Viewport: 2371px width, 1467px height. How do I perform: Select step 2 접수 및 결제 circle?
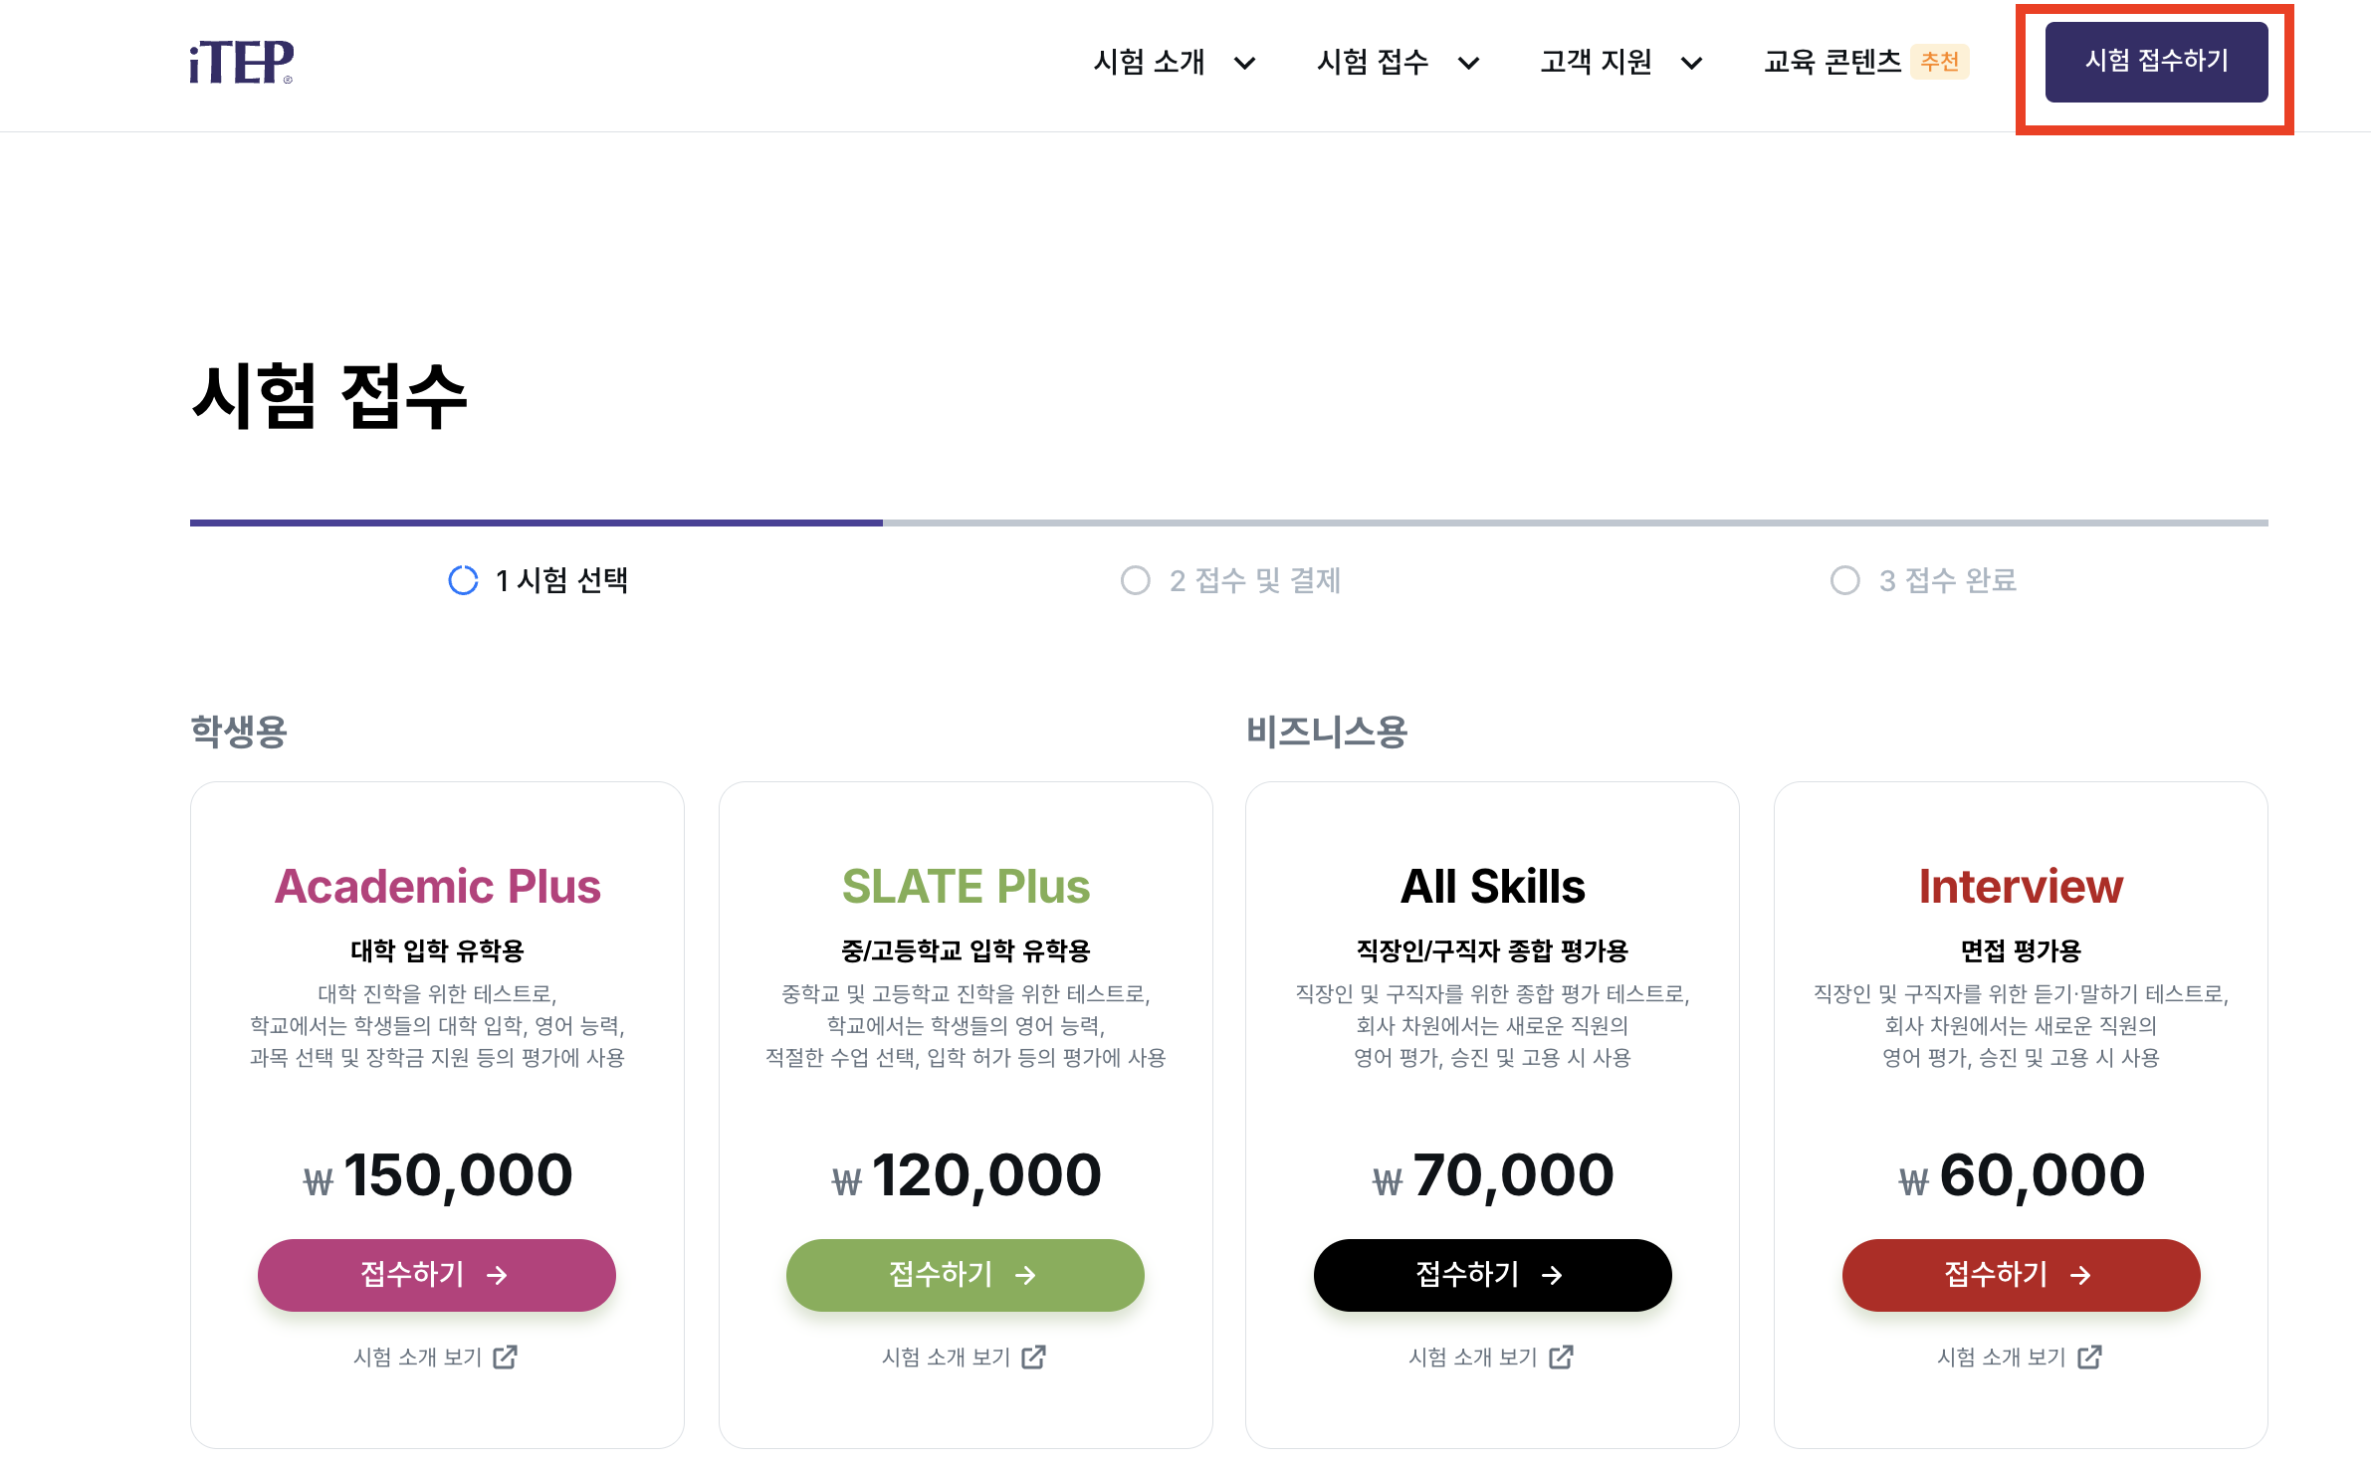point(1135,580)
